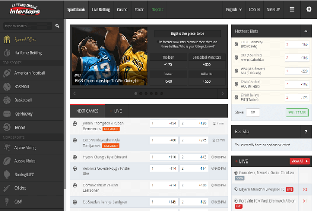Click baseball icon beside CLE v BOS

tap(236, 44)
